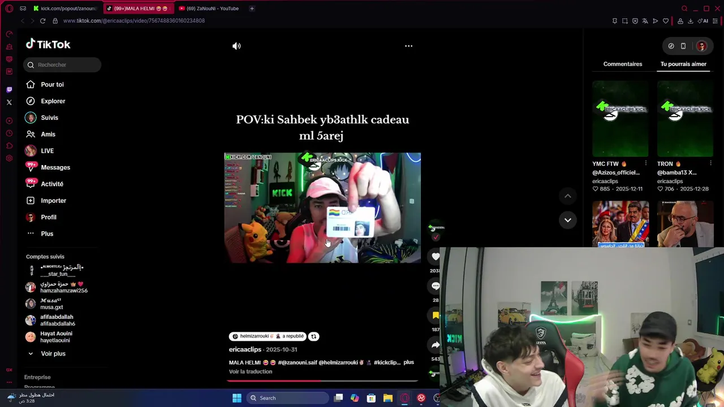Open Activité notifications

tap(52, 184)
